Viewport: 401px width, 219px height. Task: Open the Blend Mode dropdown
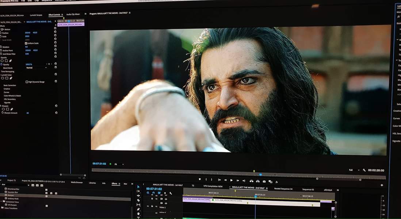pyautogui.click(x=36, y=68)
